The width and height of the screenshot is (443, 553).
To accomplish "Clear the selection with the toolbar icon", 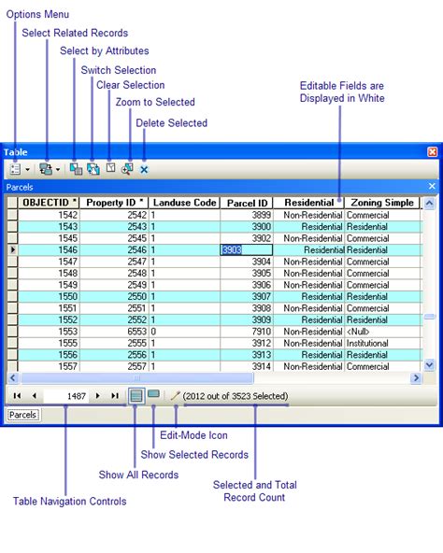I will click(111, 168).
